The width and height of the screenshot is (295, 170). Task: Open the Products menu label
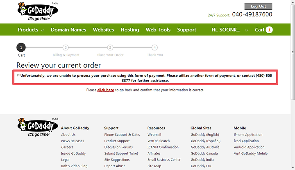(x=28, y=30)
